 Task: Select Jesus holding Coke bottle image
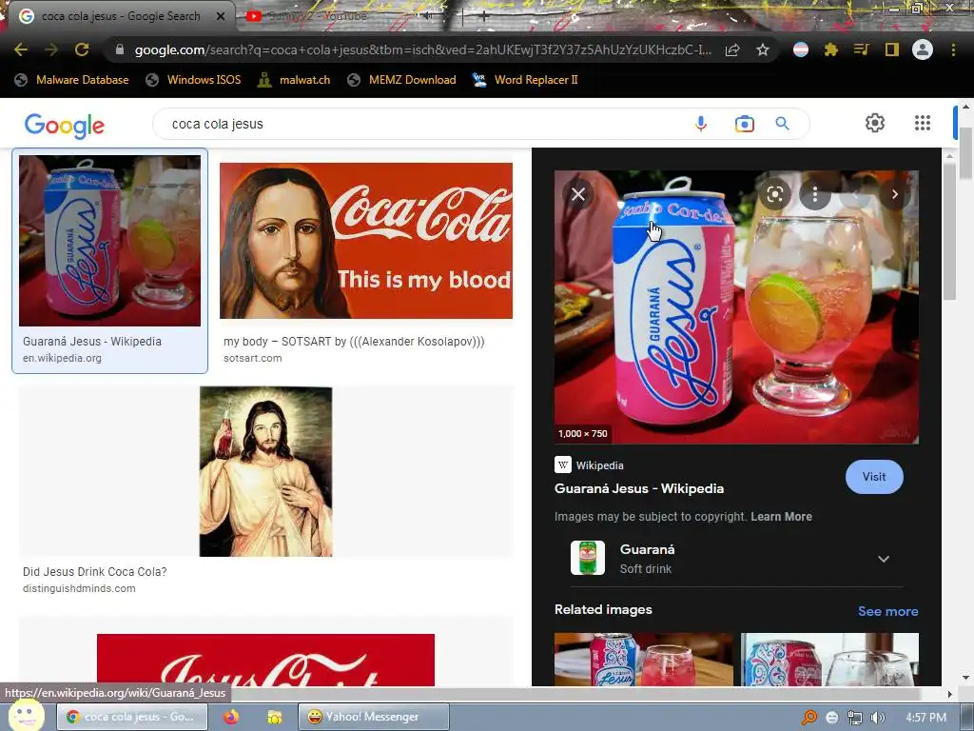pos(265,471)
